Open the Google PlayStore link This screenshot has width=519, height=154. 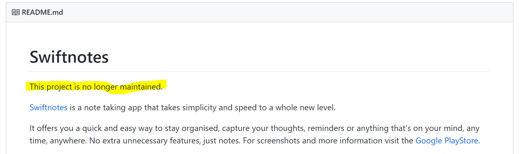click(448, 141)
